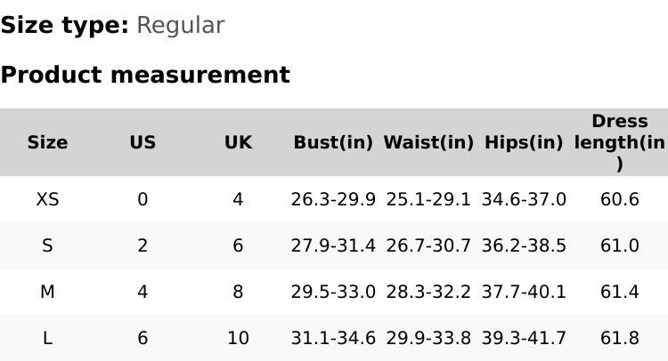This screenshot has width=668, height=361.
Task: Click L dress length value 61.8
Action: pyautogui.click(x=619, y=338)
